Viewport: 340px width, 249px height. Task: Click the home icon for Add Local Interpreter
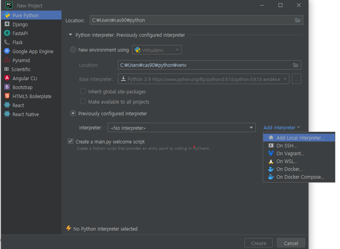point(271,138)
